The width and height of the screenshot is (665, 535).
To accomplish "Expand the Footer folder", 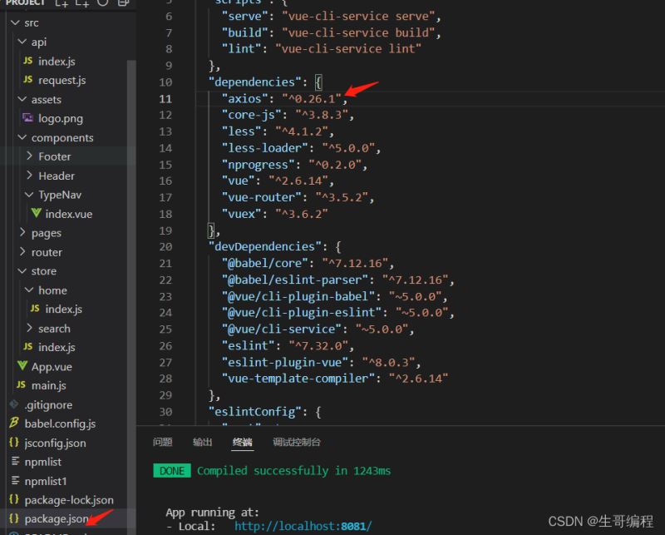I will [x=54, y=156].
